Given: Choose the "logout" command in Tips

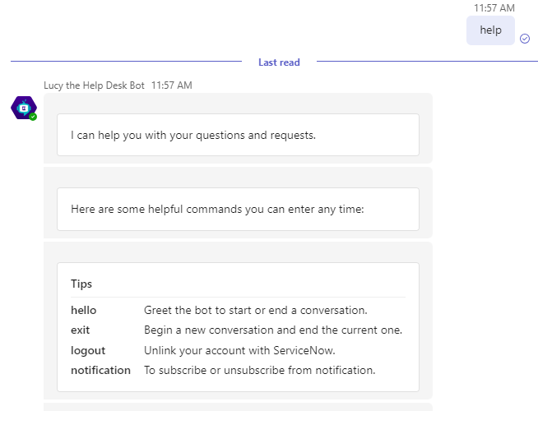Looking at the screenshot, I should coord(88,350).
